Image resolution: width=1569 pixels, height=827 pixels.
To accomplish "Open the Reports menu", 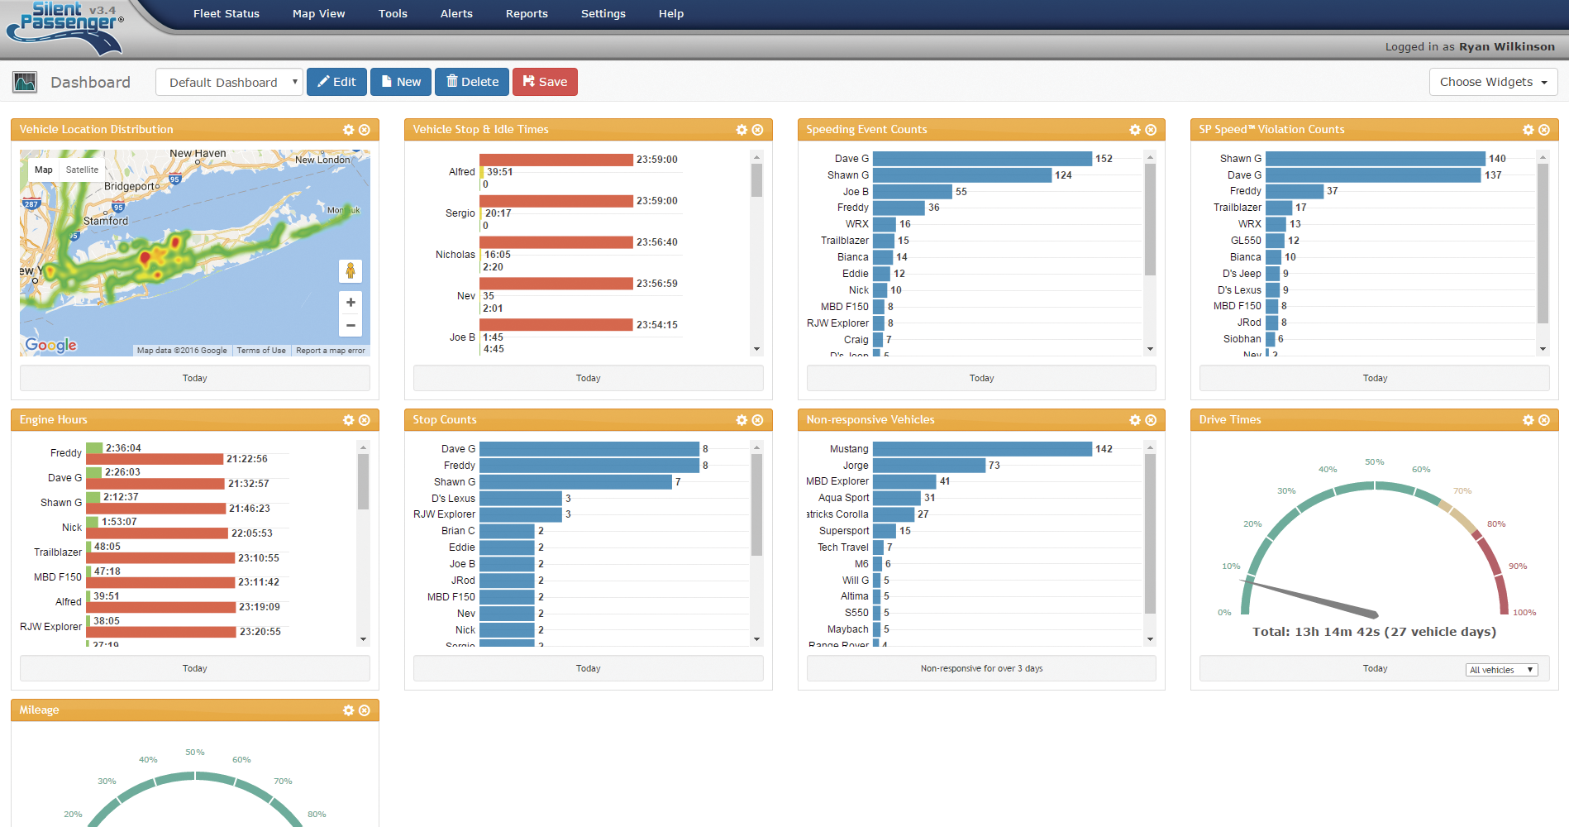I will [x=527, y=14].
